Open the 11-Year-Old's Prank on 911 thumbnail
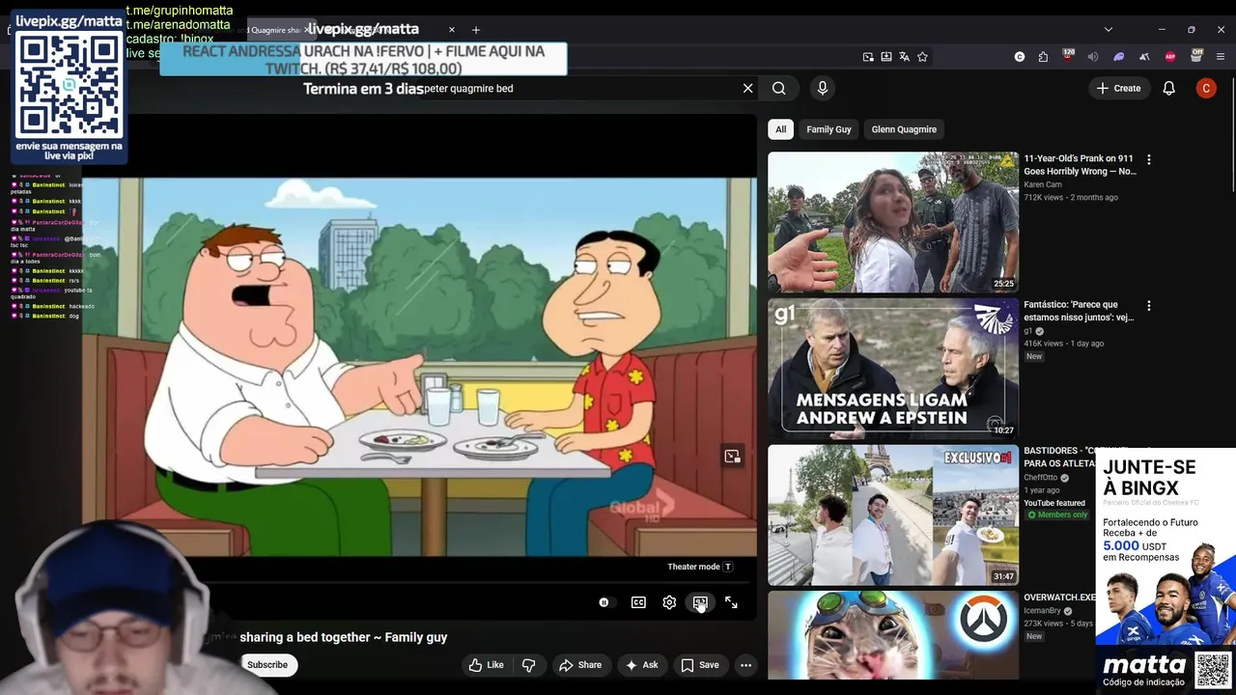The width and height of the screenshot is (1236, 695). tap(893, 222)
